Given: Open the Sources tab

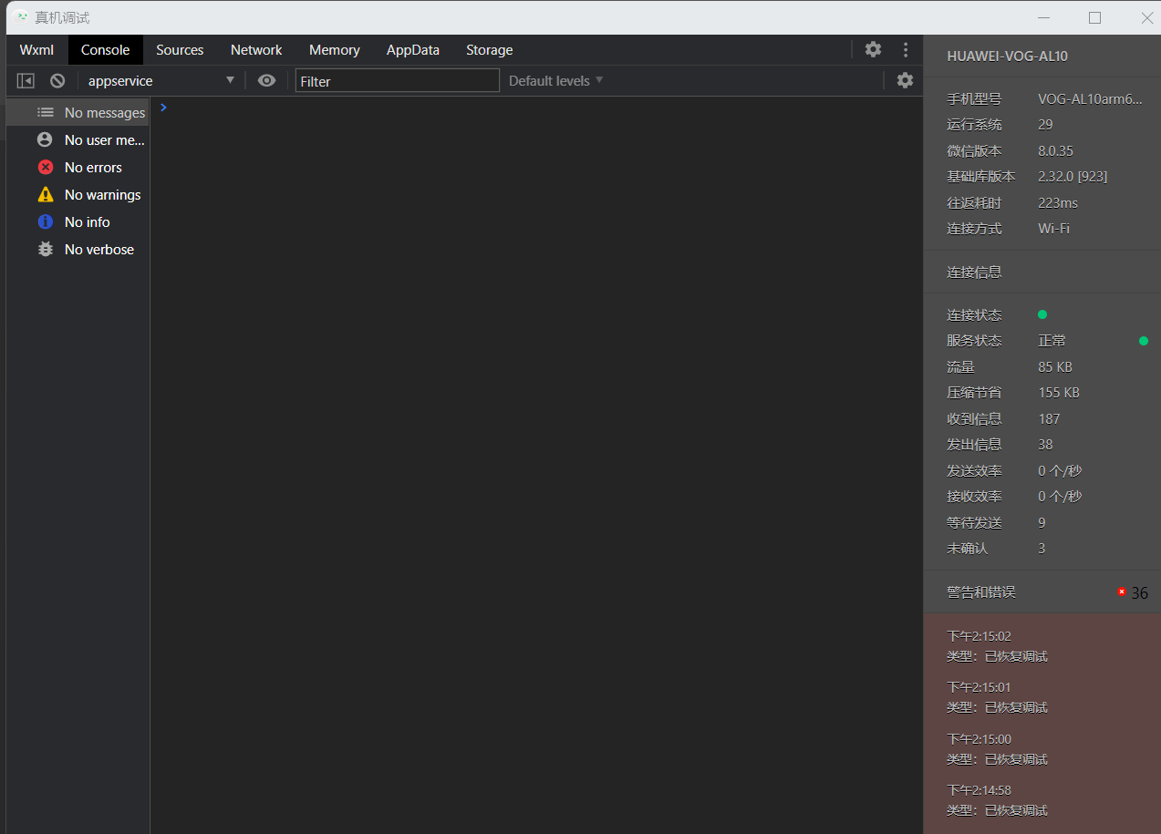Looking at the screenshot, I should point(180,50).
